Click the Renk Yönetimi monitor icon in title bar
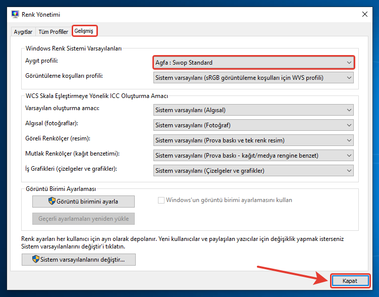 click(15, 15)
